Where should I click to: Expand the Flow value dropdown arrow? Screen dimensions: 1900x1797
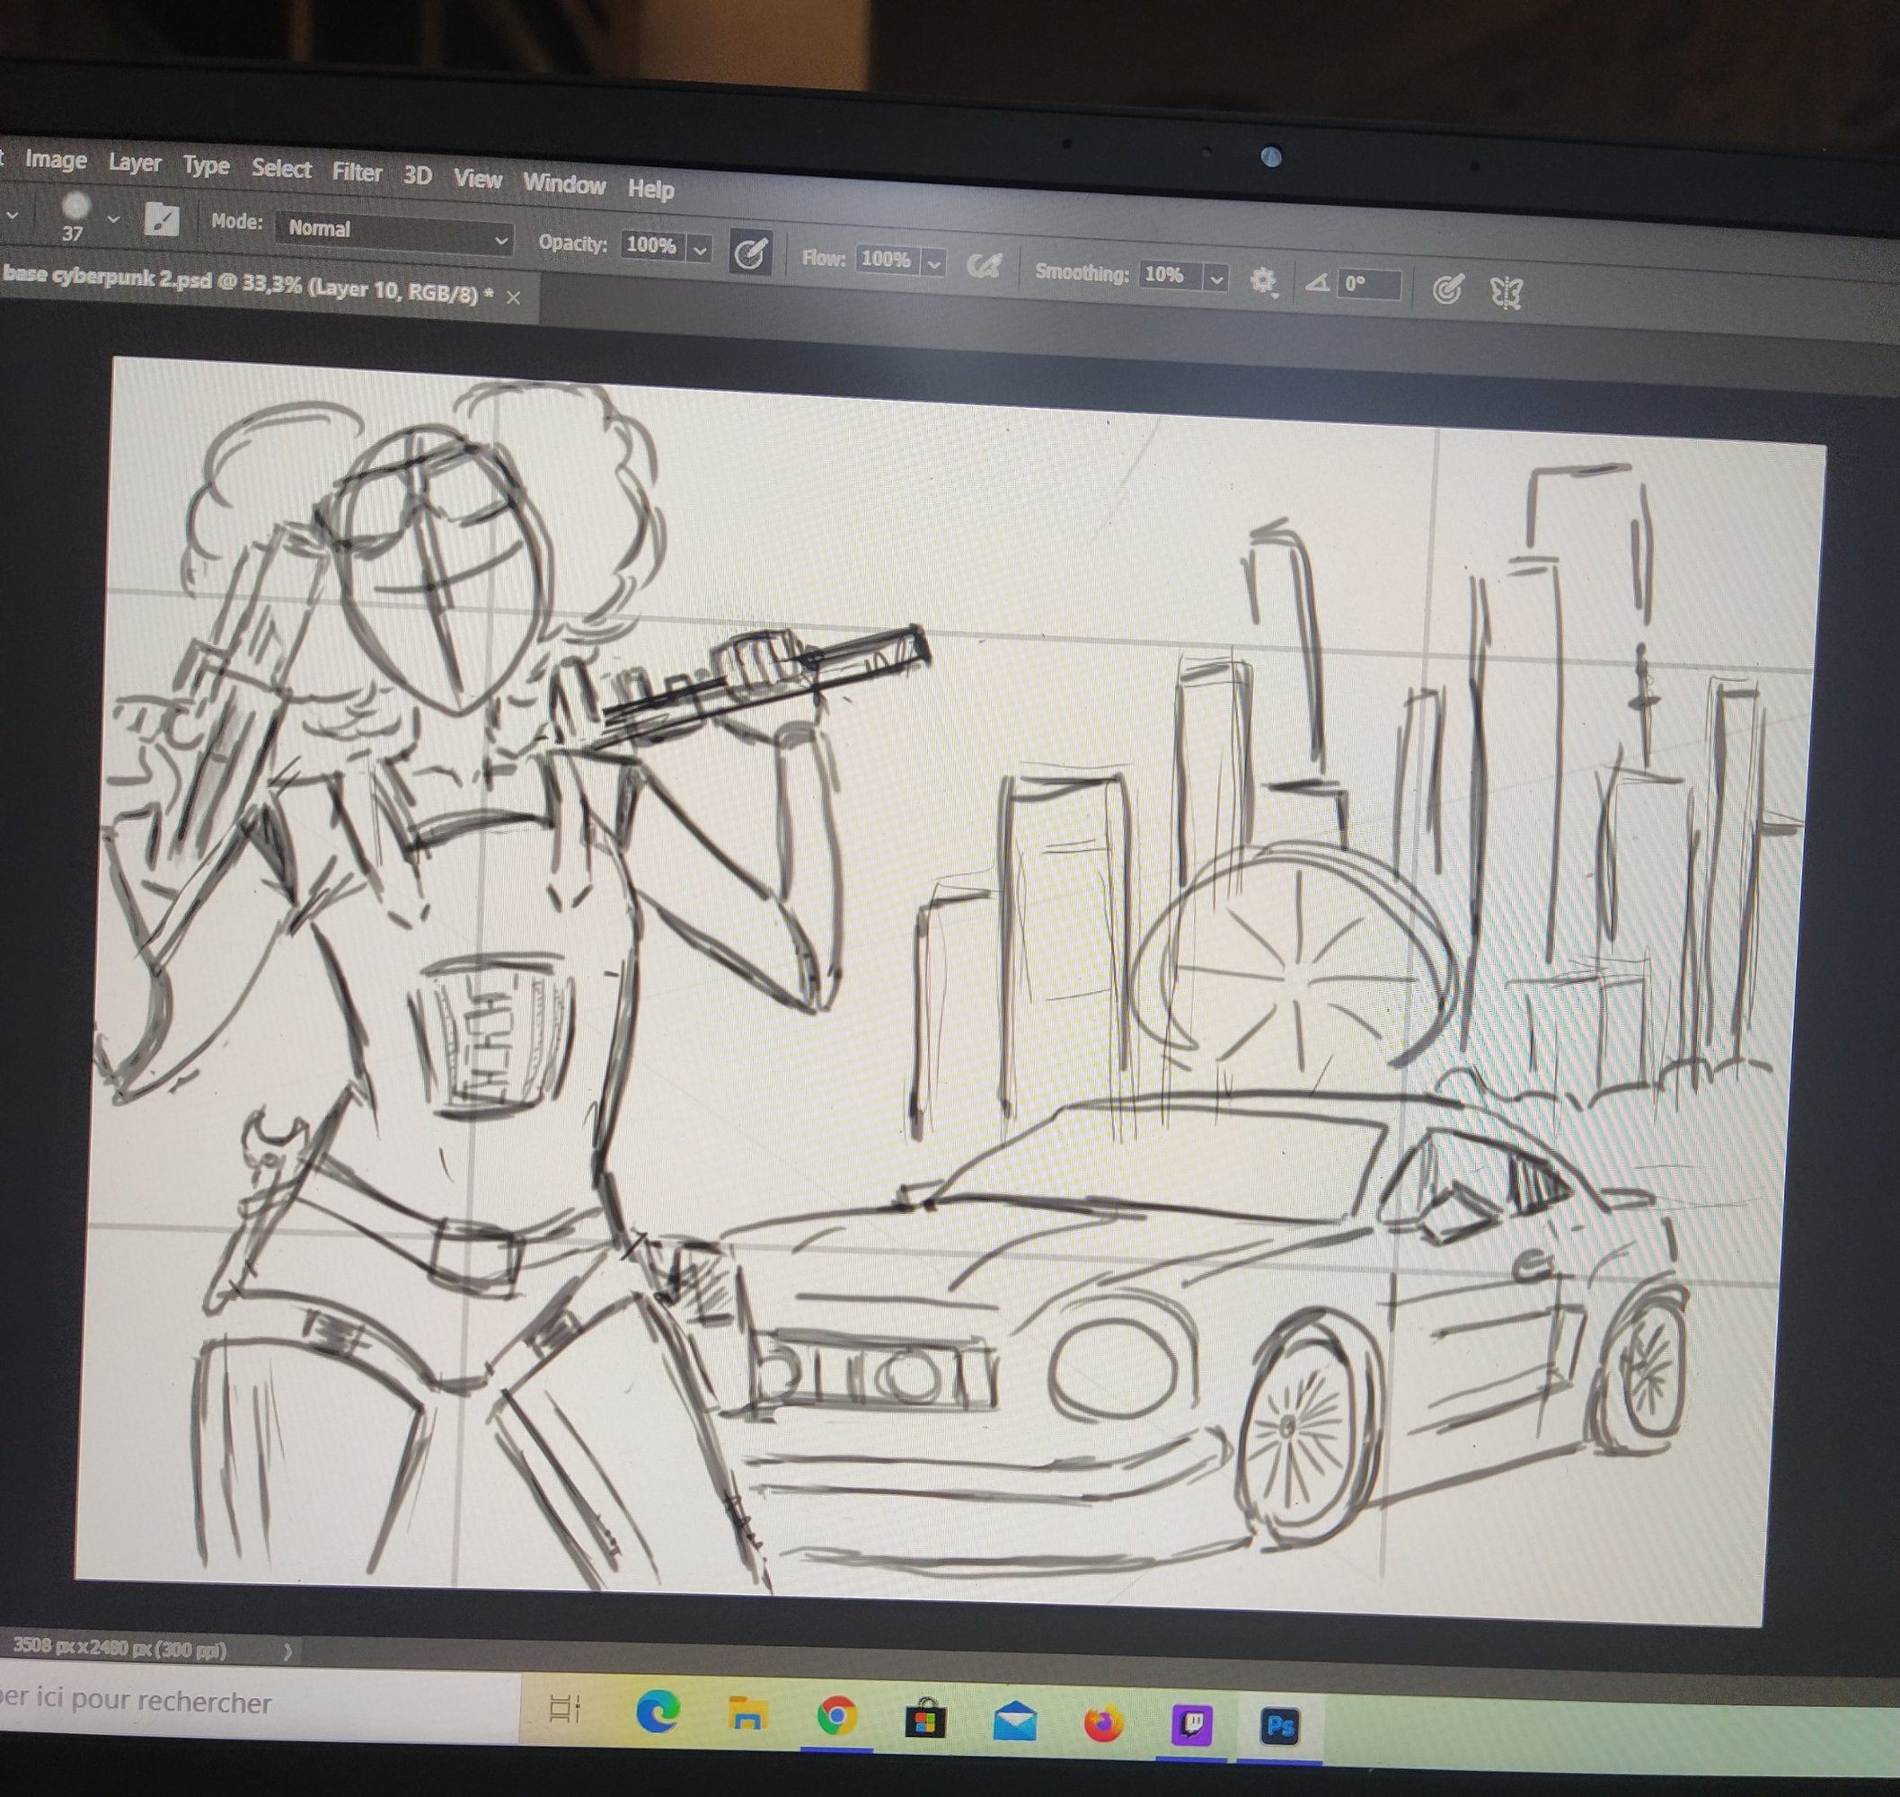(934, 262)
